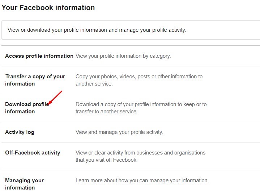Open Transfer a copy of your information
Image resolution: width=260 pixels, height=196 pixels.
click(x=35, y=80)
